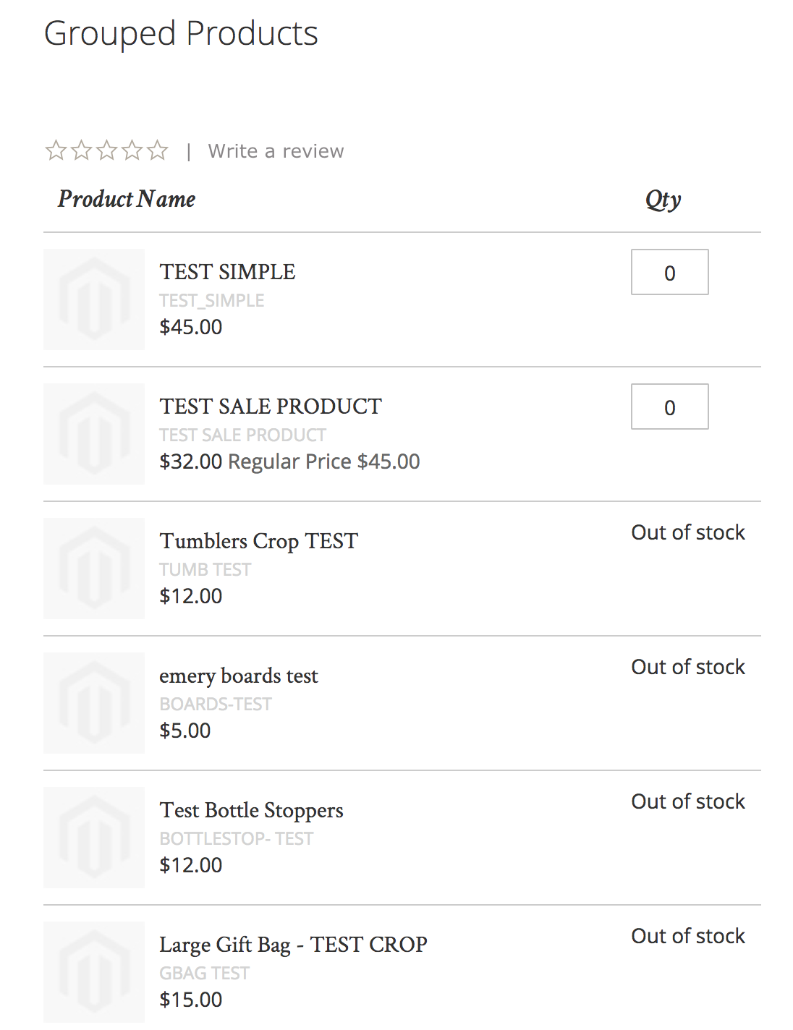
Task: Click the first empty rating star
Action: point(57,150)
